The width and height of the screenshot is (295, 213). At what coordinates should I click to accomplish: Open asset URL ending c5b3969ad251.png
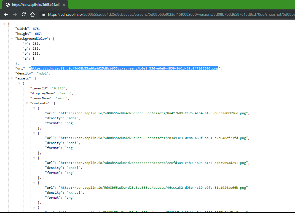[x=153, y=163]
